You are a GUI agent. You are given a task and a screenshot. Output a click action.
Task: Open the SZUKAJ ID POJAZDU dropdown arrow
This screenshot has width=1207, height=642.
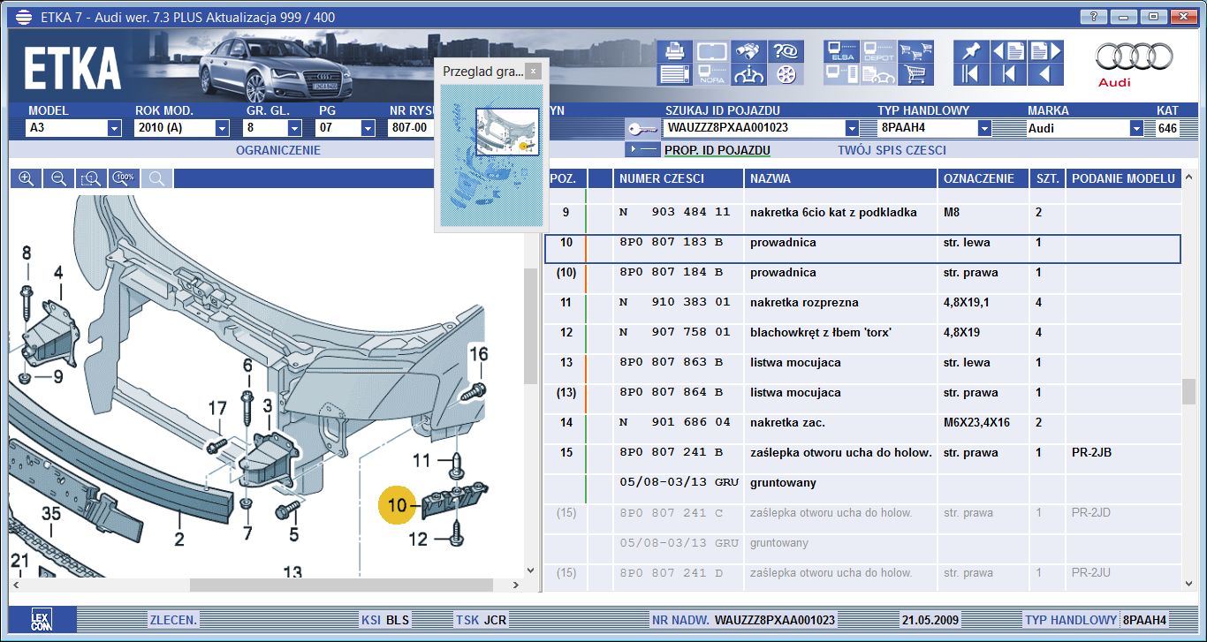pos(852,128)
